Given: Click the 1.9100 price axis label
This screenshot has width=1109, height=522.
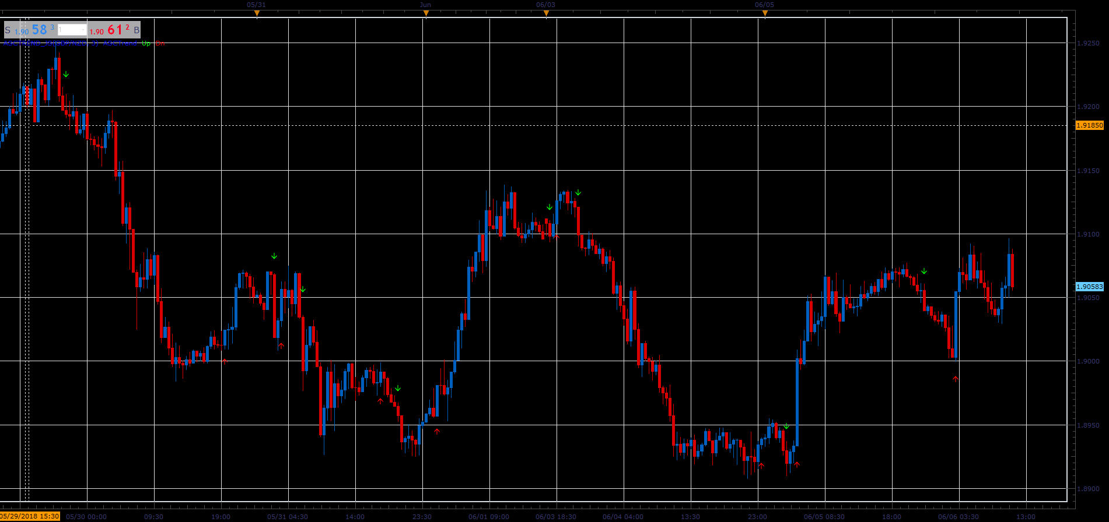Looking at the screenshot, I should point(1088,234).
